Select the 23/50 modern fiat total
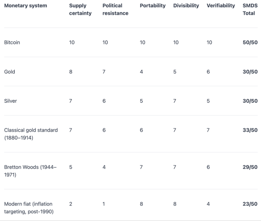The image size is (261, 221). tap(250, 204)
